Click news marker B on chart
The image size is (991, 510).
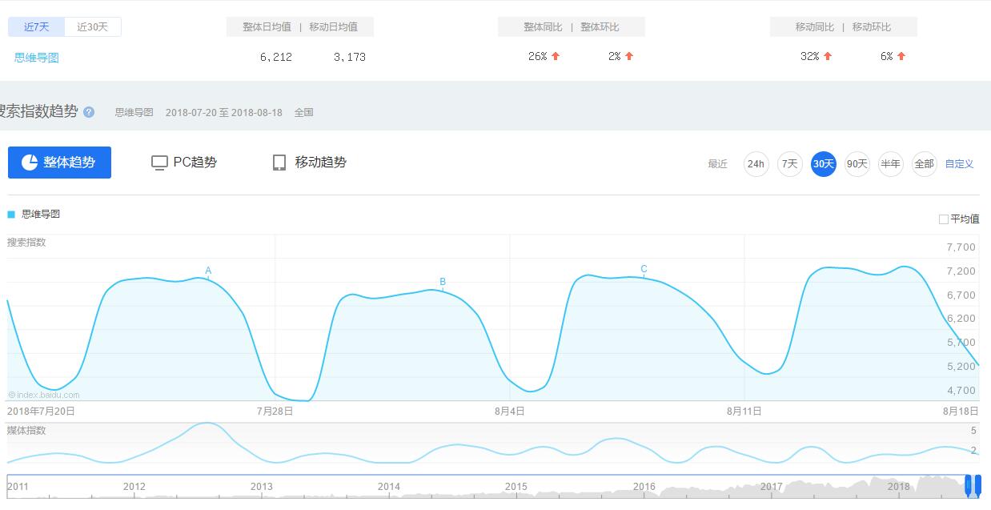pos(443,282)
